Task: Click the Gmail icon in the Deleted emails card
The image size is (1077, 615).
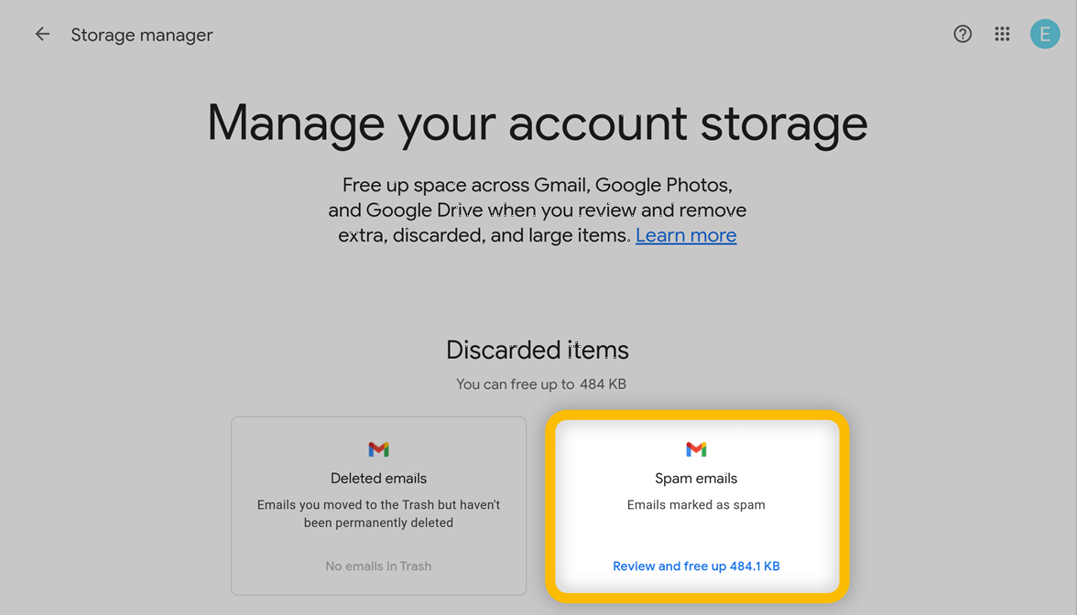Action: 378,449
